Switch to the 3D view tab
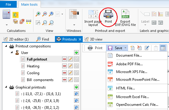 (93, 39)
